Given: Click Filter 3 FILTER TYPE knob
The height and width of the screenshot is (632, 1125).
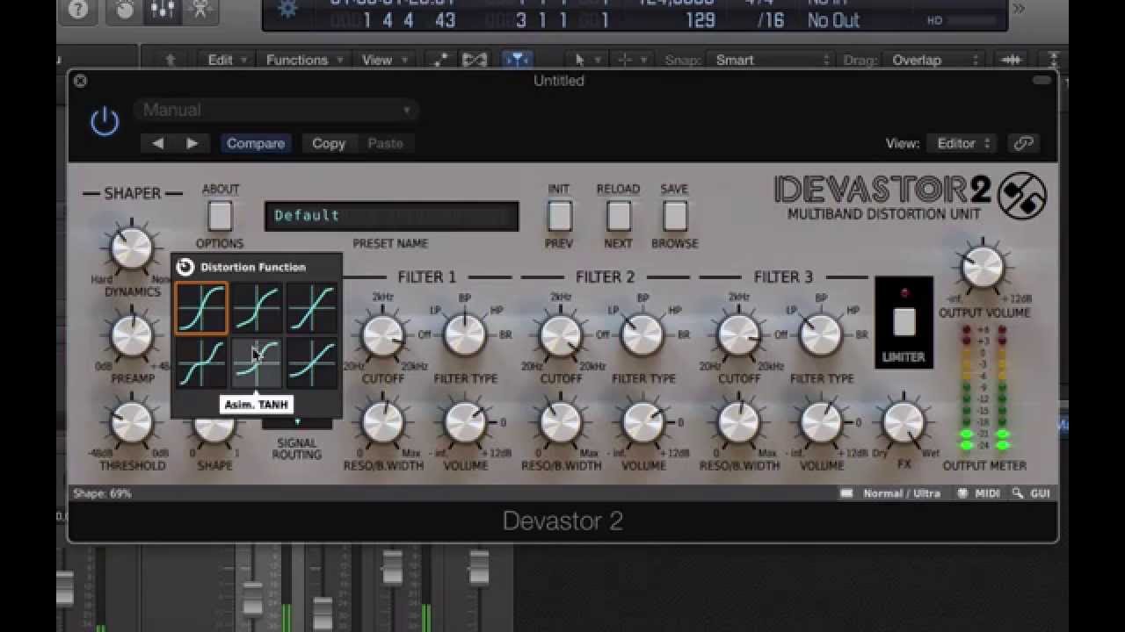Looking at the screenshot, I should click(x=822, y=336).
